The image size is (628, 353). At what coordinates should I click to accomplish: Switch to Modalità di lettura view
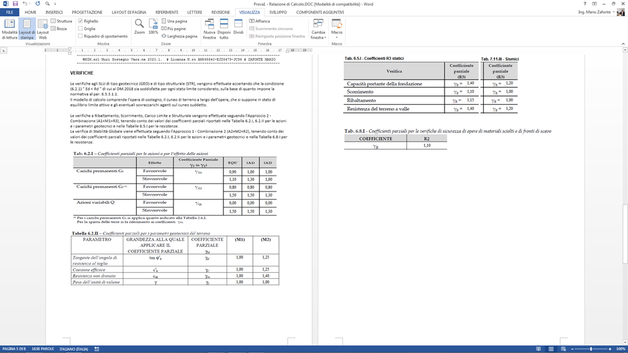coord(9,29)
